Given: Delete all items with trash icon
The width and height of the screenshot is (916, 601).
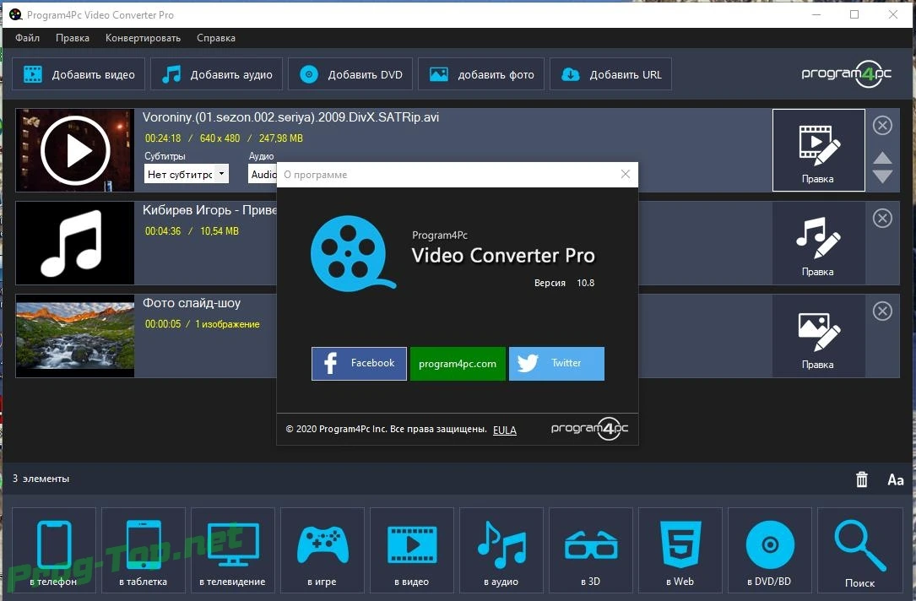Looking at the screenshot, I should click(x=862, y=479).
